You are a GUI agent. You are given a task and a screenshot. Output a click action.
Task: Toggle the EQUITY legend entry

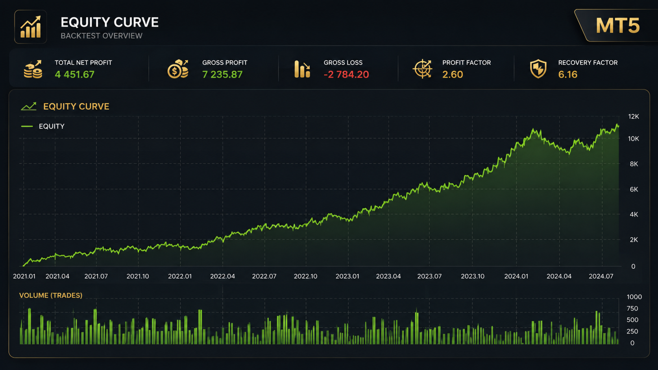click(x=43, y=126)
